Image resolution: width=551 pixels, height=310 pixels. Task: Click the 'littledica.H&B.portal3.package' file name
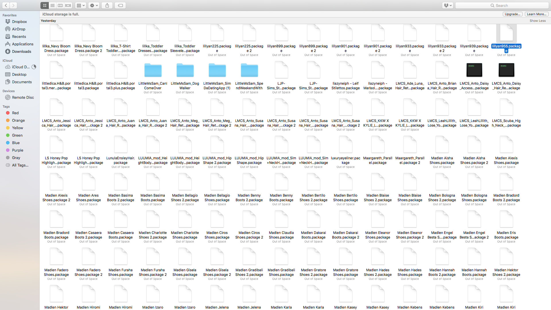88,86
